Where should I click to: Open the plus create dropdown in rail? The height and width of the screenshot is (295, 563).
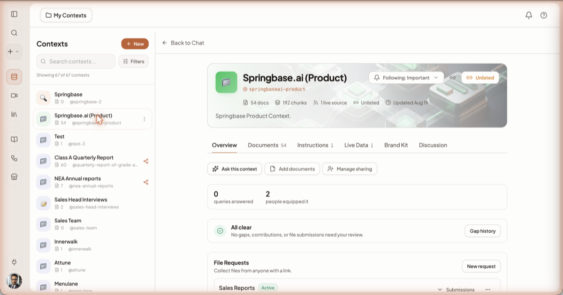[13, 52]
